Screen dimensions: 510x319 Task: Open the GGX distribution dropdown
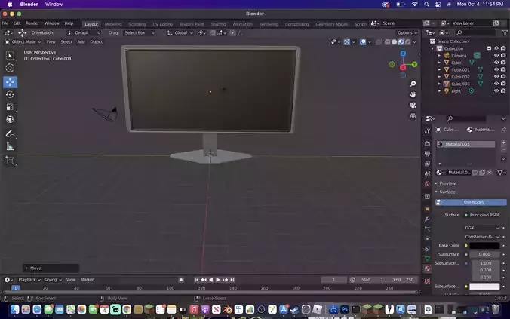(481, 228)
